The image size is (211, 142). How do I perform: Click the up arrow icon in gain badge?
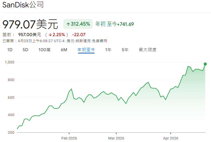68,24
